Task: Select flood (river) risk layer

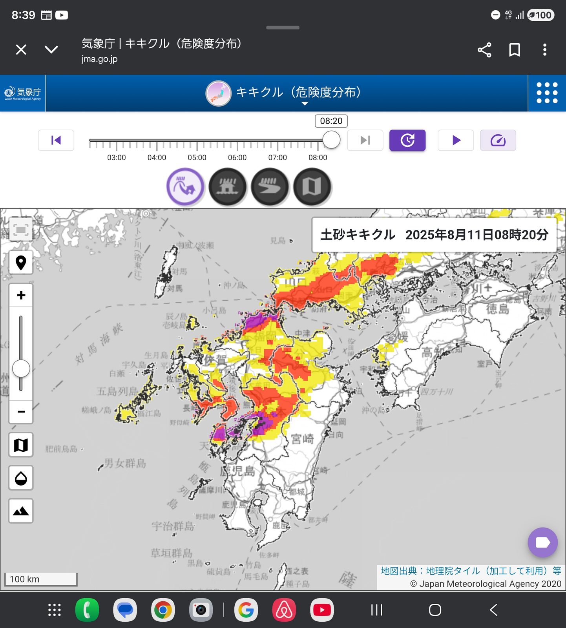Action: click(270, 187)
